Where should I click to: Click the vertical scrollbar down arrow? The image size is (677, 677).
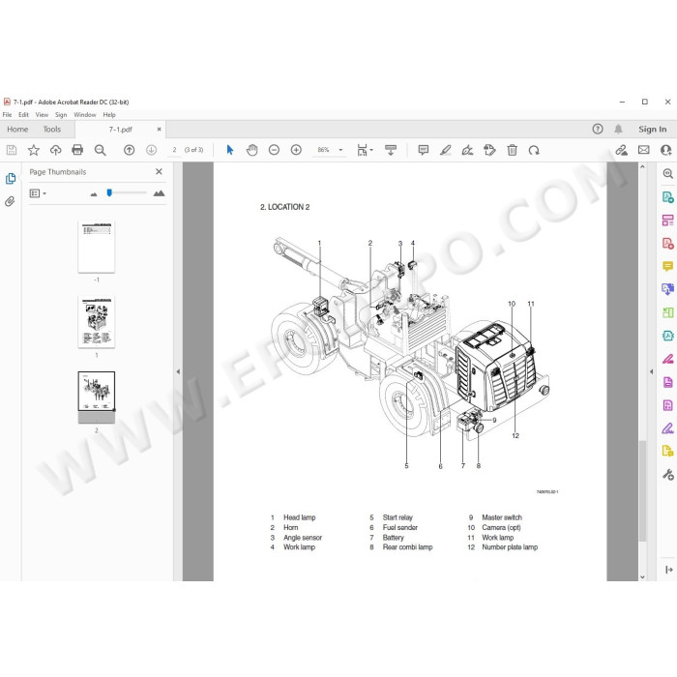(x=642, y=576)
